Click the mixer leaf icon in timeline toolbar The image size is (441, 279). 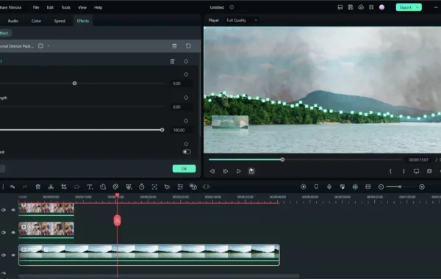342,186
